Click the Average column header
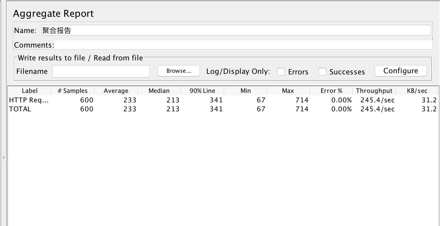The width and height of the screenshot is (440, 226). (x=116, y=91)
